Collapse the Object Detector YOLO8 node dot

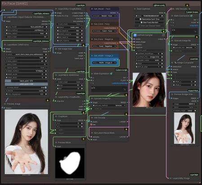(5, 17)
